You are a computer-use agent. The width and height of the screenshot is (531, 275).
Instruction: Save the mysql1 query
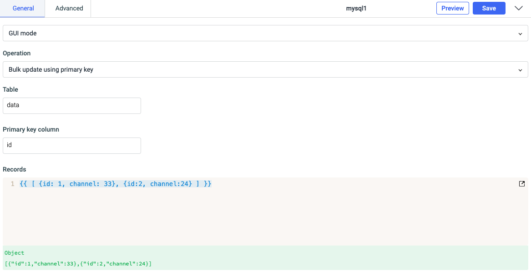(x=489, y=8)
